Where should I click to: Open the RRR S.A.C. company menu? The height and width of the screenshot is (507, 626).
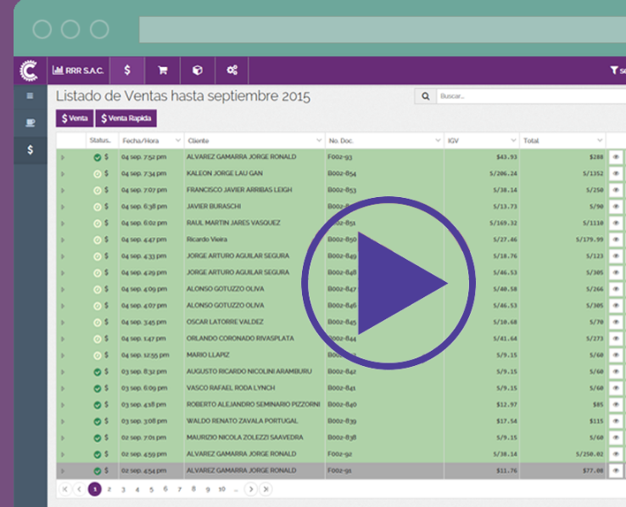(78, 70)
